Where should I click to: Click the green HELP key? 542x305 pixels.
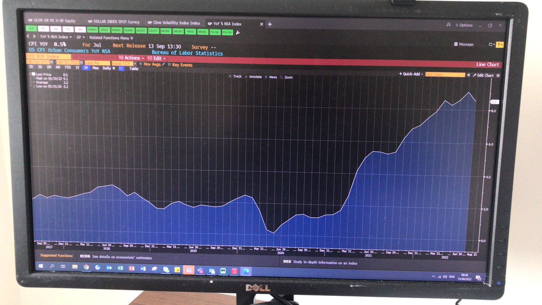point(105,30)
